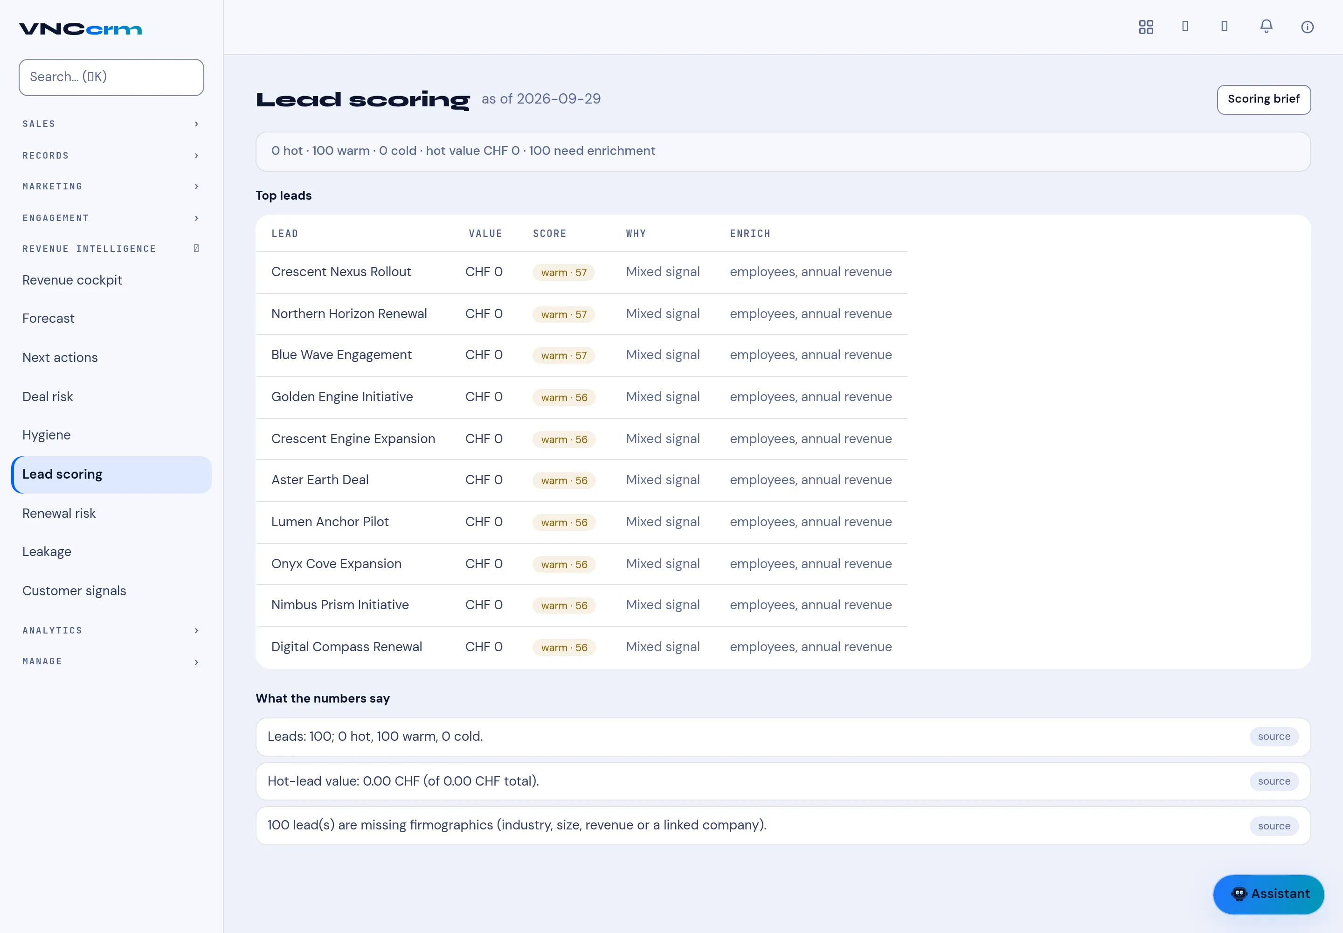The width and height of the screenshot is (1343, 933).
Task: Click the VALUE column header
Action: pyautogui.click(x=485, y=234)
